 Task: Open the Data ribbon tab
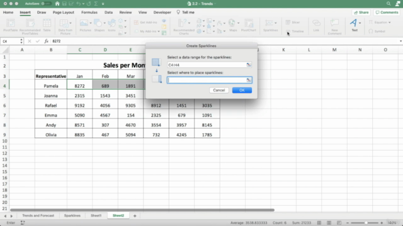pos(108,13)
